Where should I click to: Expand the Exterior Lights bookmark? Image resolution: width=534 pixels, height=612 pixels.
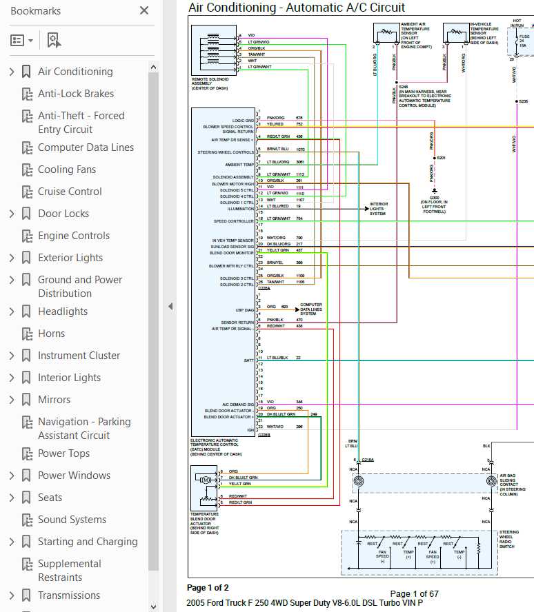(x=12, y=258)
